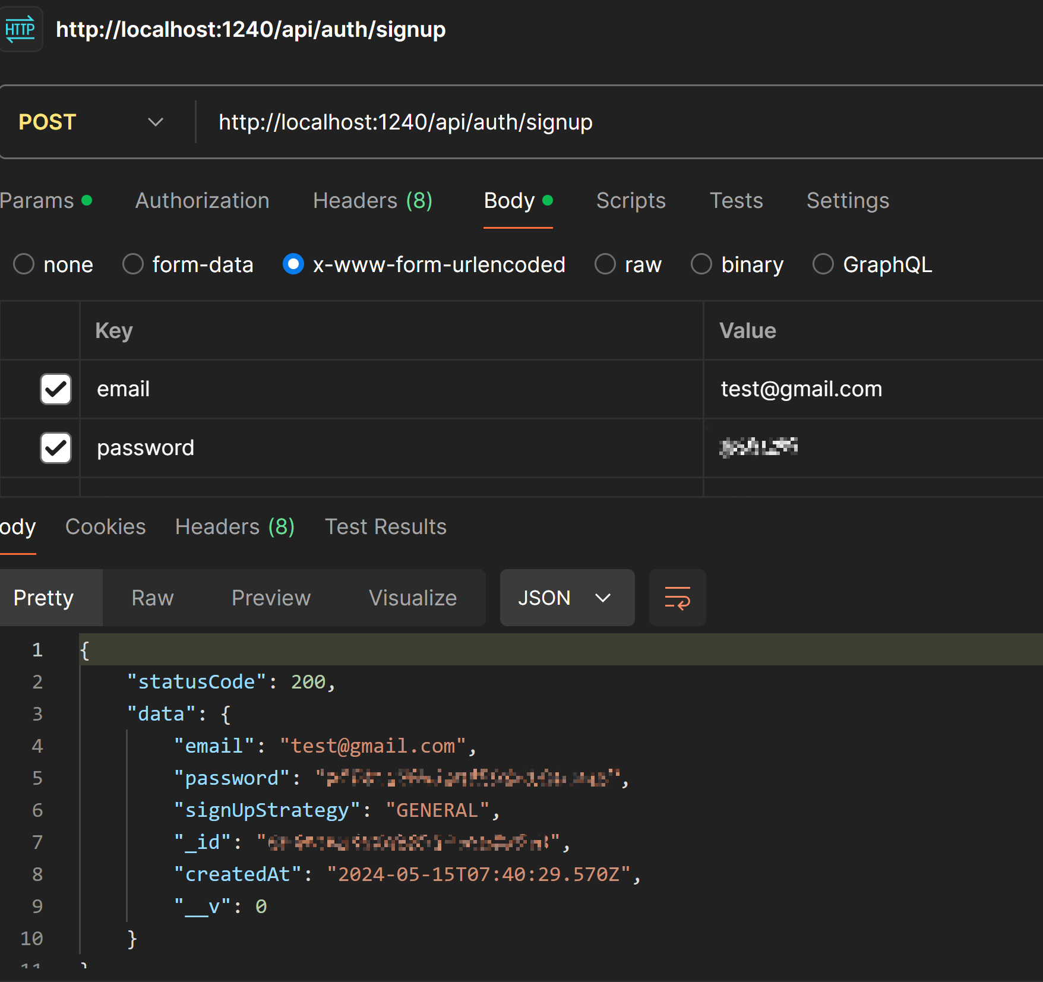Uncheck the password parameter checkbox
This screenshot has height=982, width=1043.
pyautogui.click(x=56, y=448)
